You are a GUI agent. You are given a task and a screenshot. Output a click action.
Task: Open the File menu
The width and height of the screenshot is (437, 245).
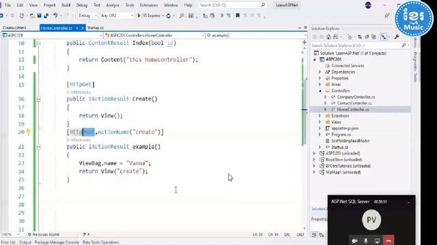(8, 5)
